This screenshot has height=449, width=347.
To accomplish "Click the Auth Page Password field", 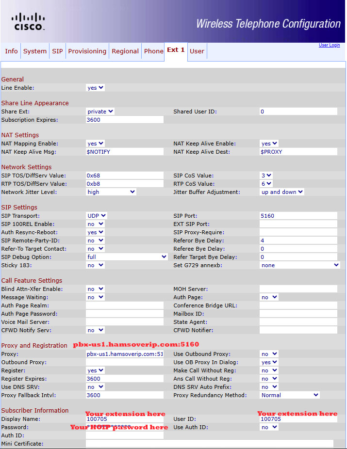I will click(x=125, y=314).
